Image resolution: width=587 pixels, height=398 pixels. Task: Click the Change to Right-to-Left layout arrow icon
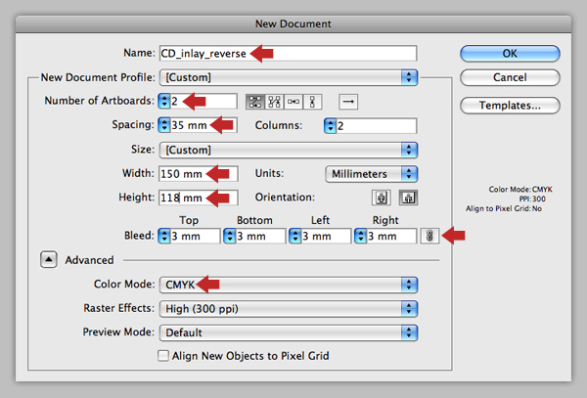pyautogui.click(x=348, y=102)
